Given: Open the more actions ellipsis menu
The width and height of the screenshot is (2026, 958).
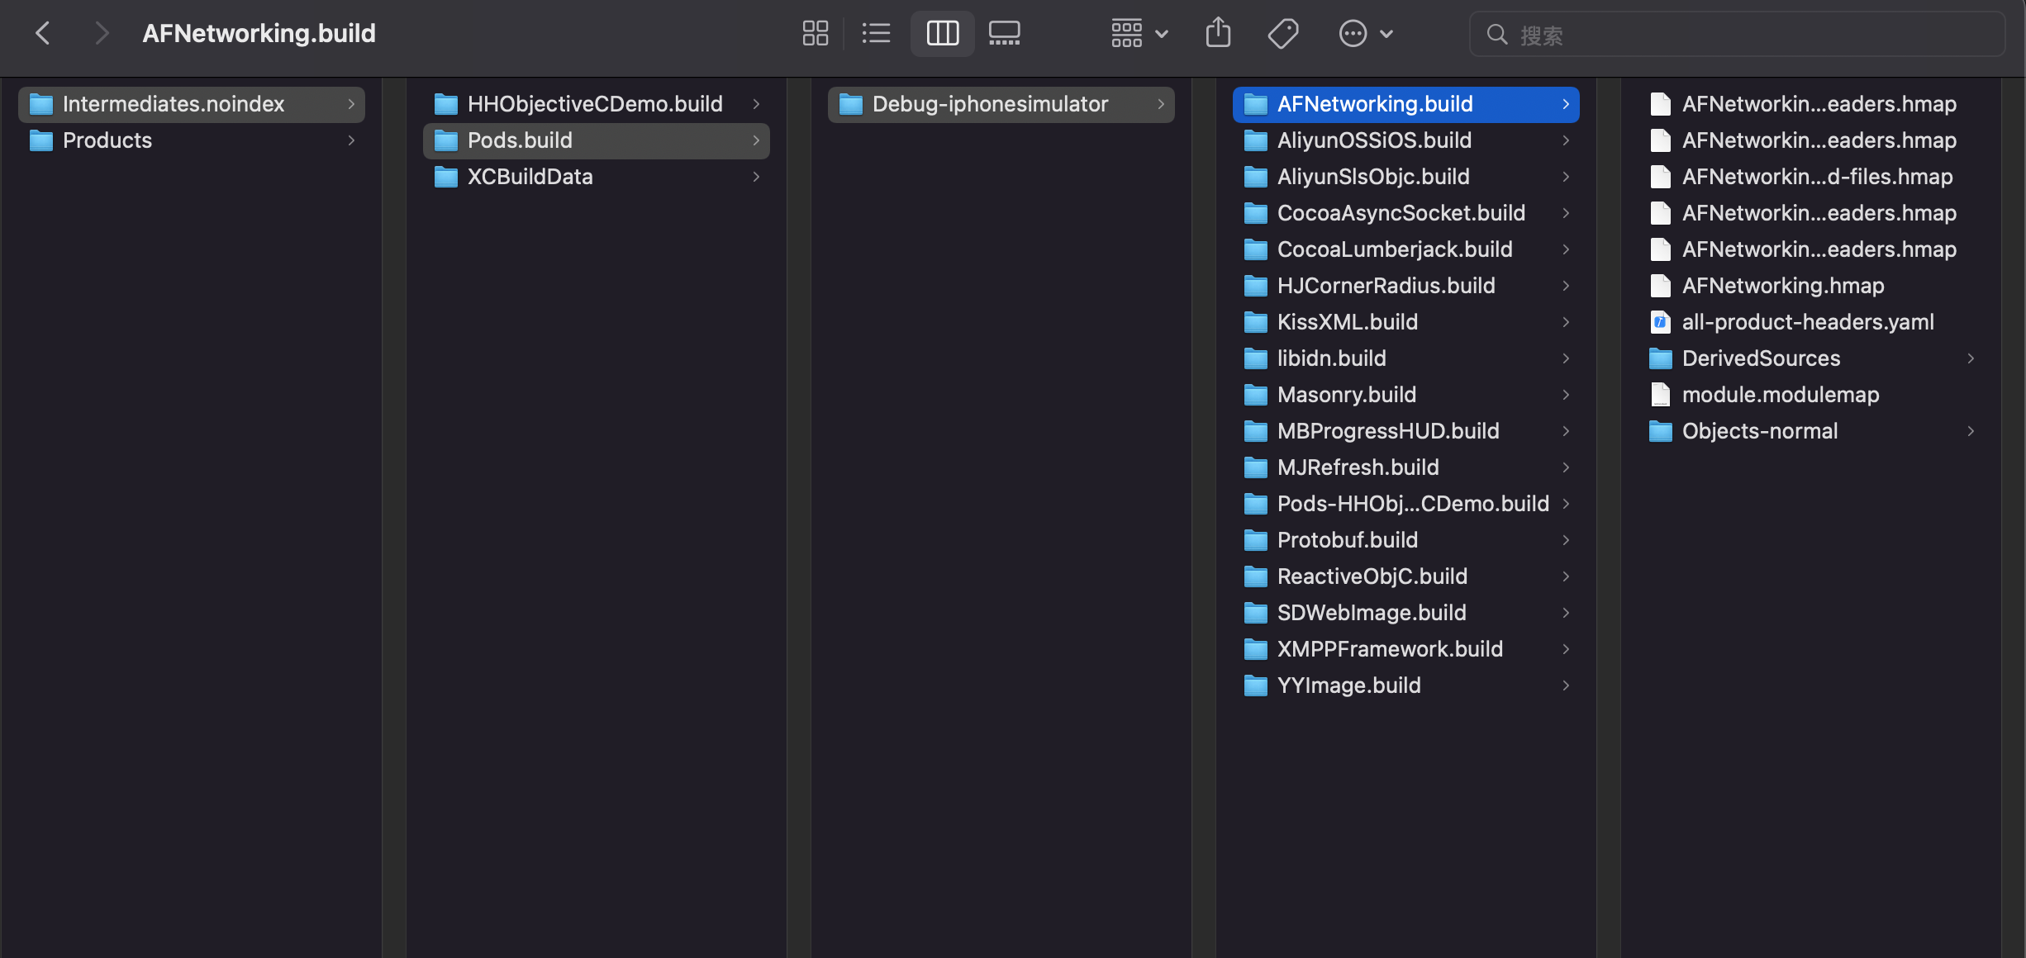Looking at the screenshot, I should tap(1365, 34).
